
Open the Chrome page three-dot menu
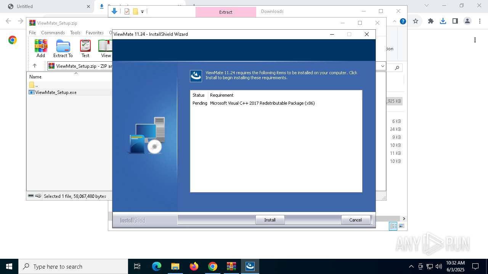click(x=475, y=40)
